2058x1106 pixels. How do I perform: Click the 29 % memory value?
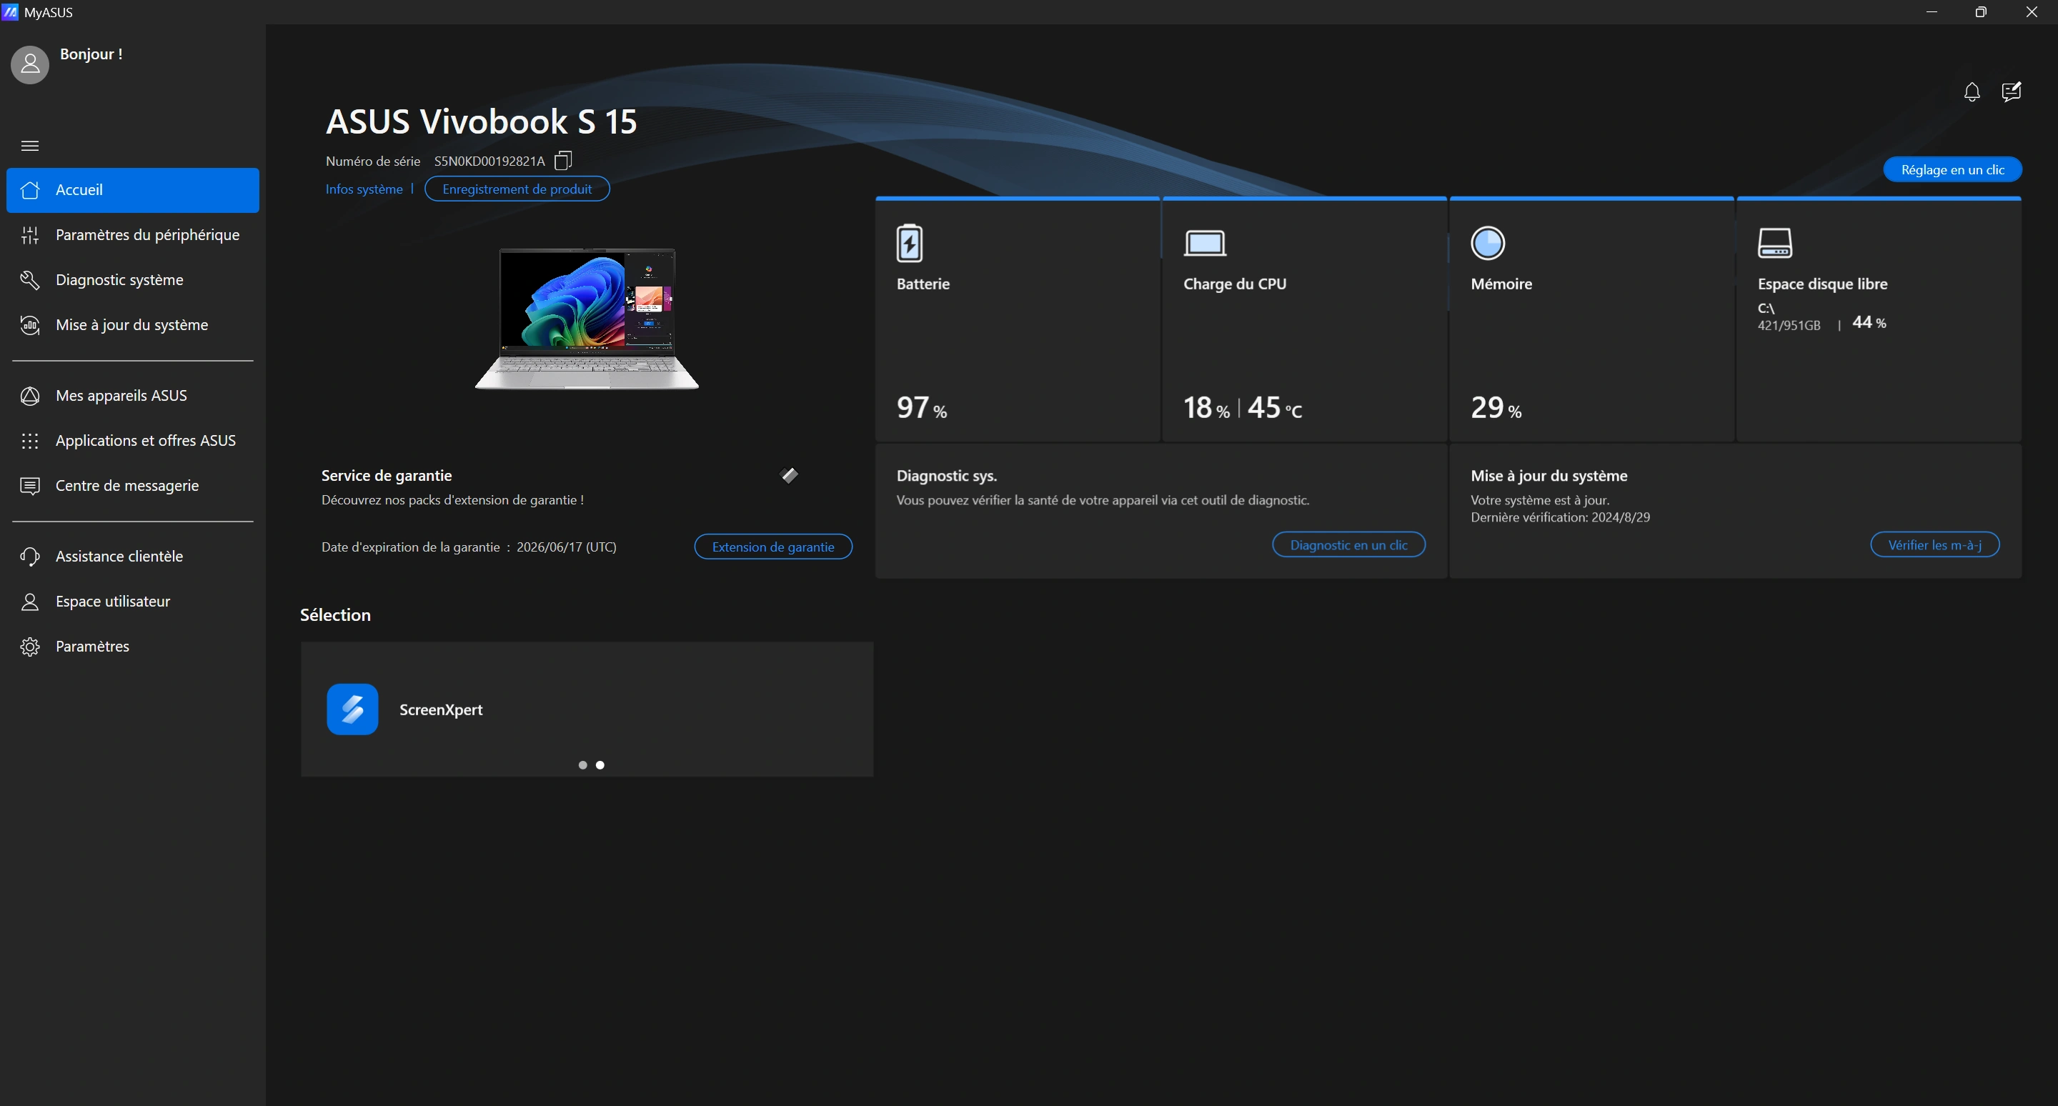coord(1496,408)
